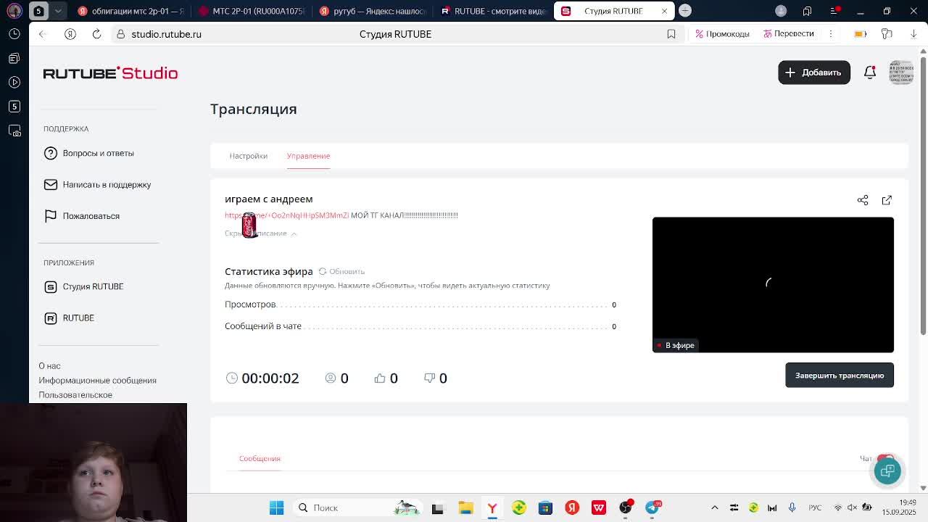This screenshot has width=928, height=522.
Task: Open WPS Office from taskbar
Action: [x=599, y=507]
